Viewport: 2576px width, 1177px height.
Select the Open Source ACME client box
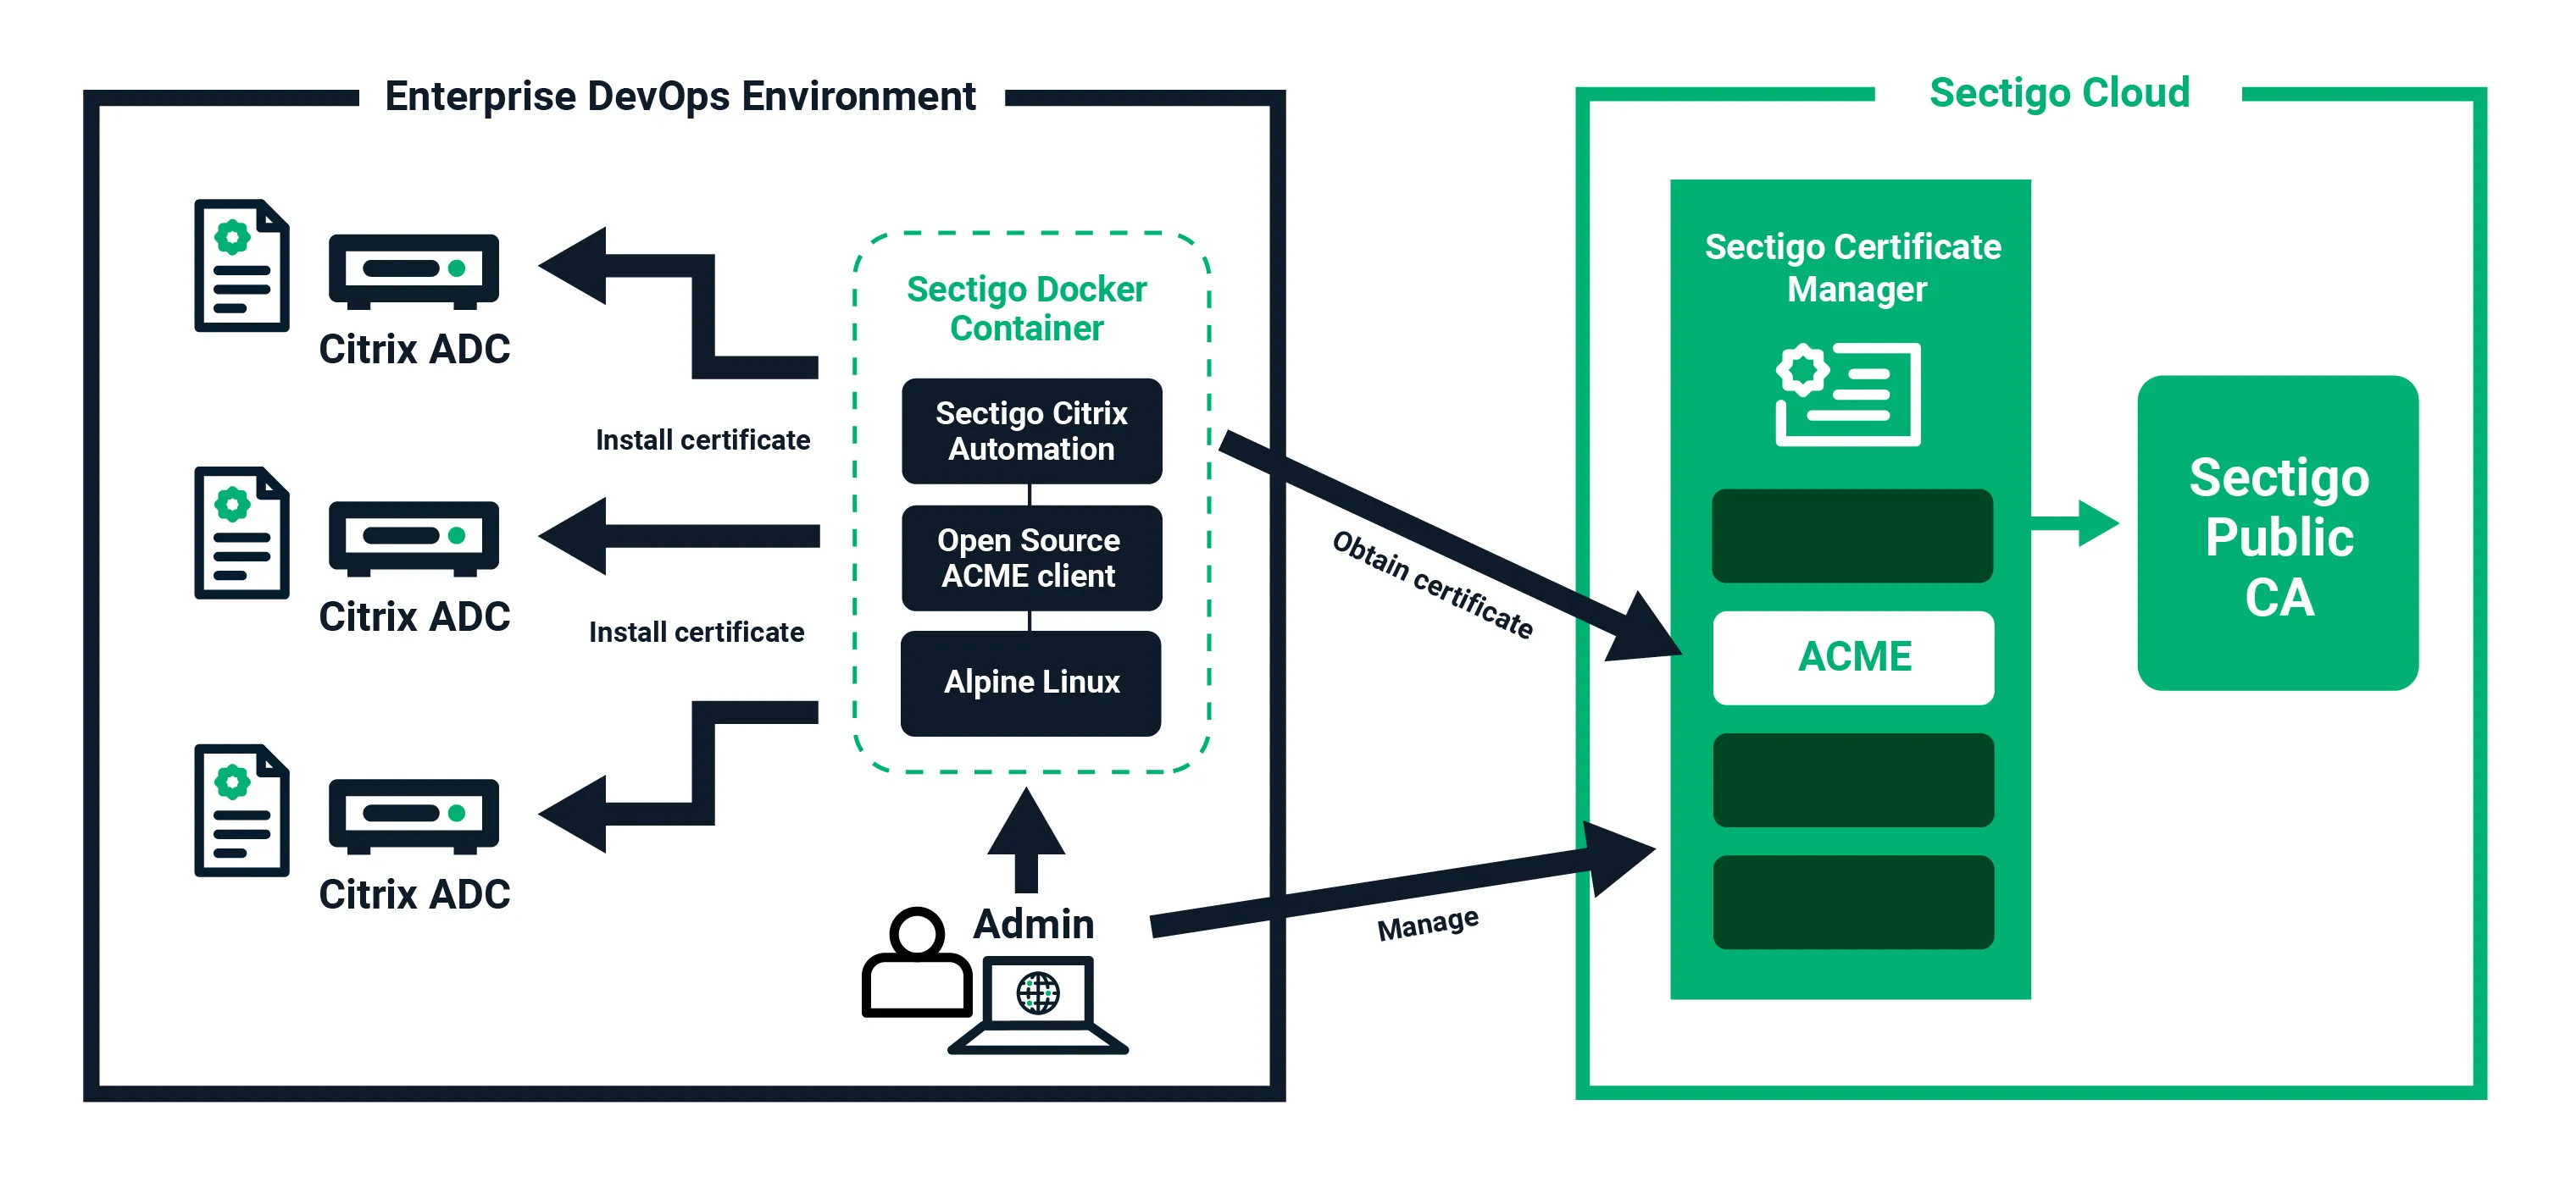tap(1031, 557)
